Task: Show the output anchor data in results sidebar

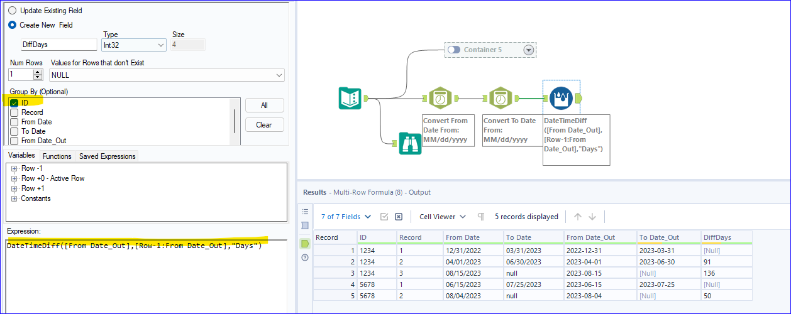Action: [x=305, y=242]
